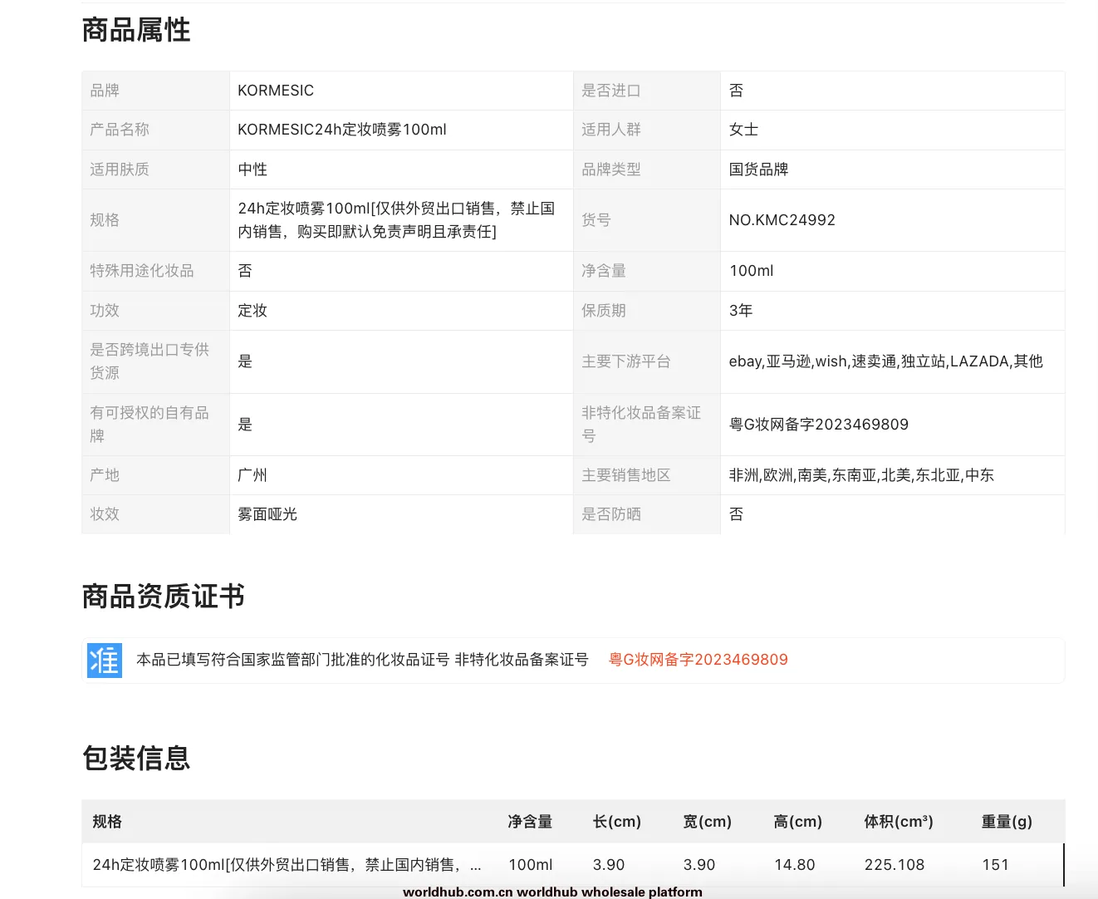Click the 雾面哑光 finish value
Image resolution: width=1098 pixels, height=899 pixels.
pyautogui.click(x=267, y=514)
